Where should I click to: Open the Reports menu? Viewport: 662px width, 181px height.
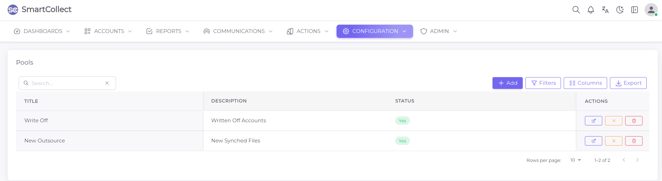point(168,31)
